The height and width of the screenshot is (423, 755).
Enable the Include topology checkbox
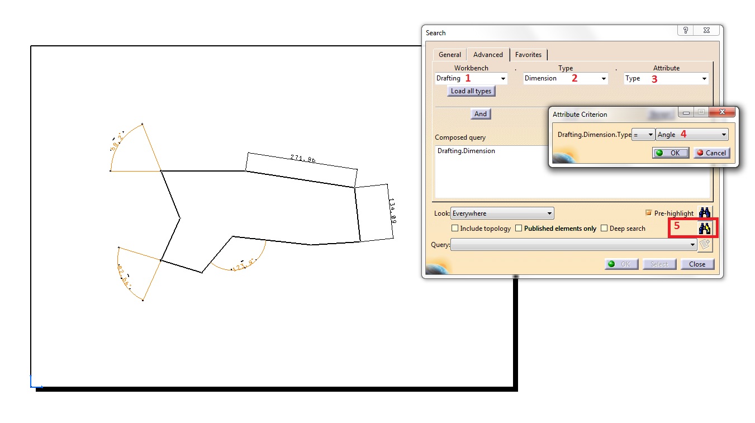455,228
